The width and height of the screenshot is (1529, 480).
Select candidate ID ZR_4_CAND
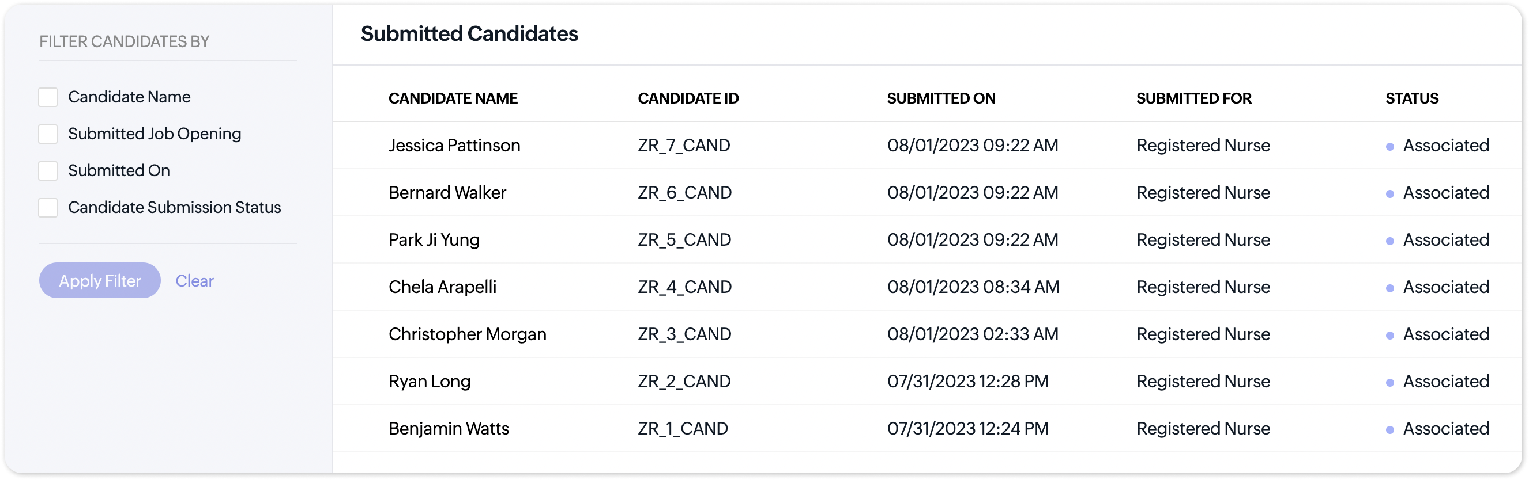click(x=684, y=287)
